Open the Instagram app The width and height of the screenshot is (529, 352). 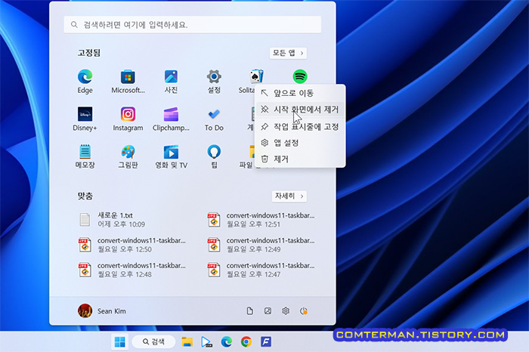coord(128,119)
